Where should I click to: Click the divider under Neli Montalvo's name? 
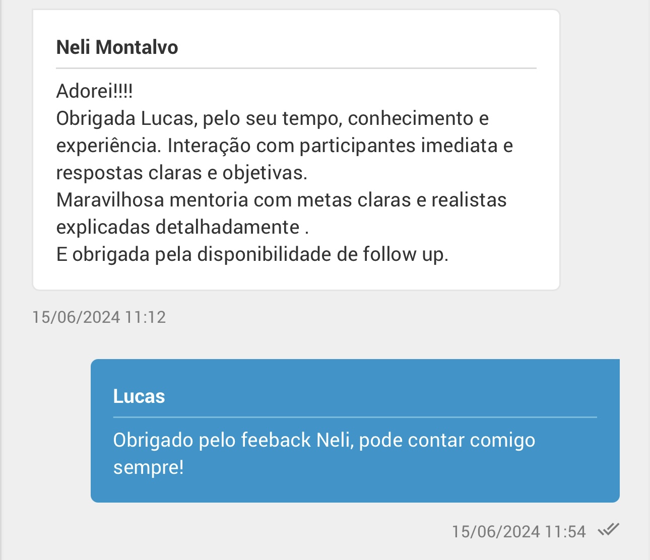point(296,68)
